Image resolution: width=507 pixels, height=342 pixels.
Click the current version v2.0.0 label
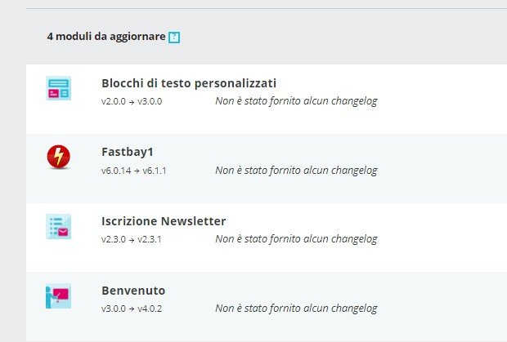pyautogui.click(x=114, y=101)
